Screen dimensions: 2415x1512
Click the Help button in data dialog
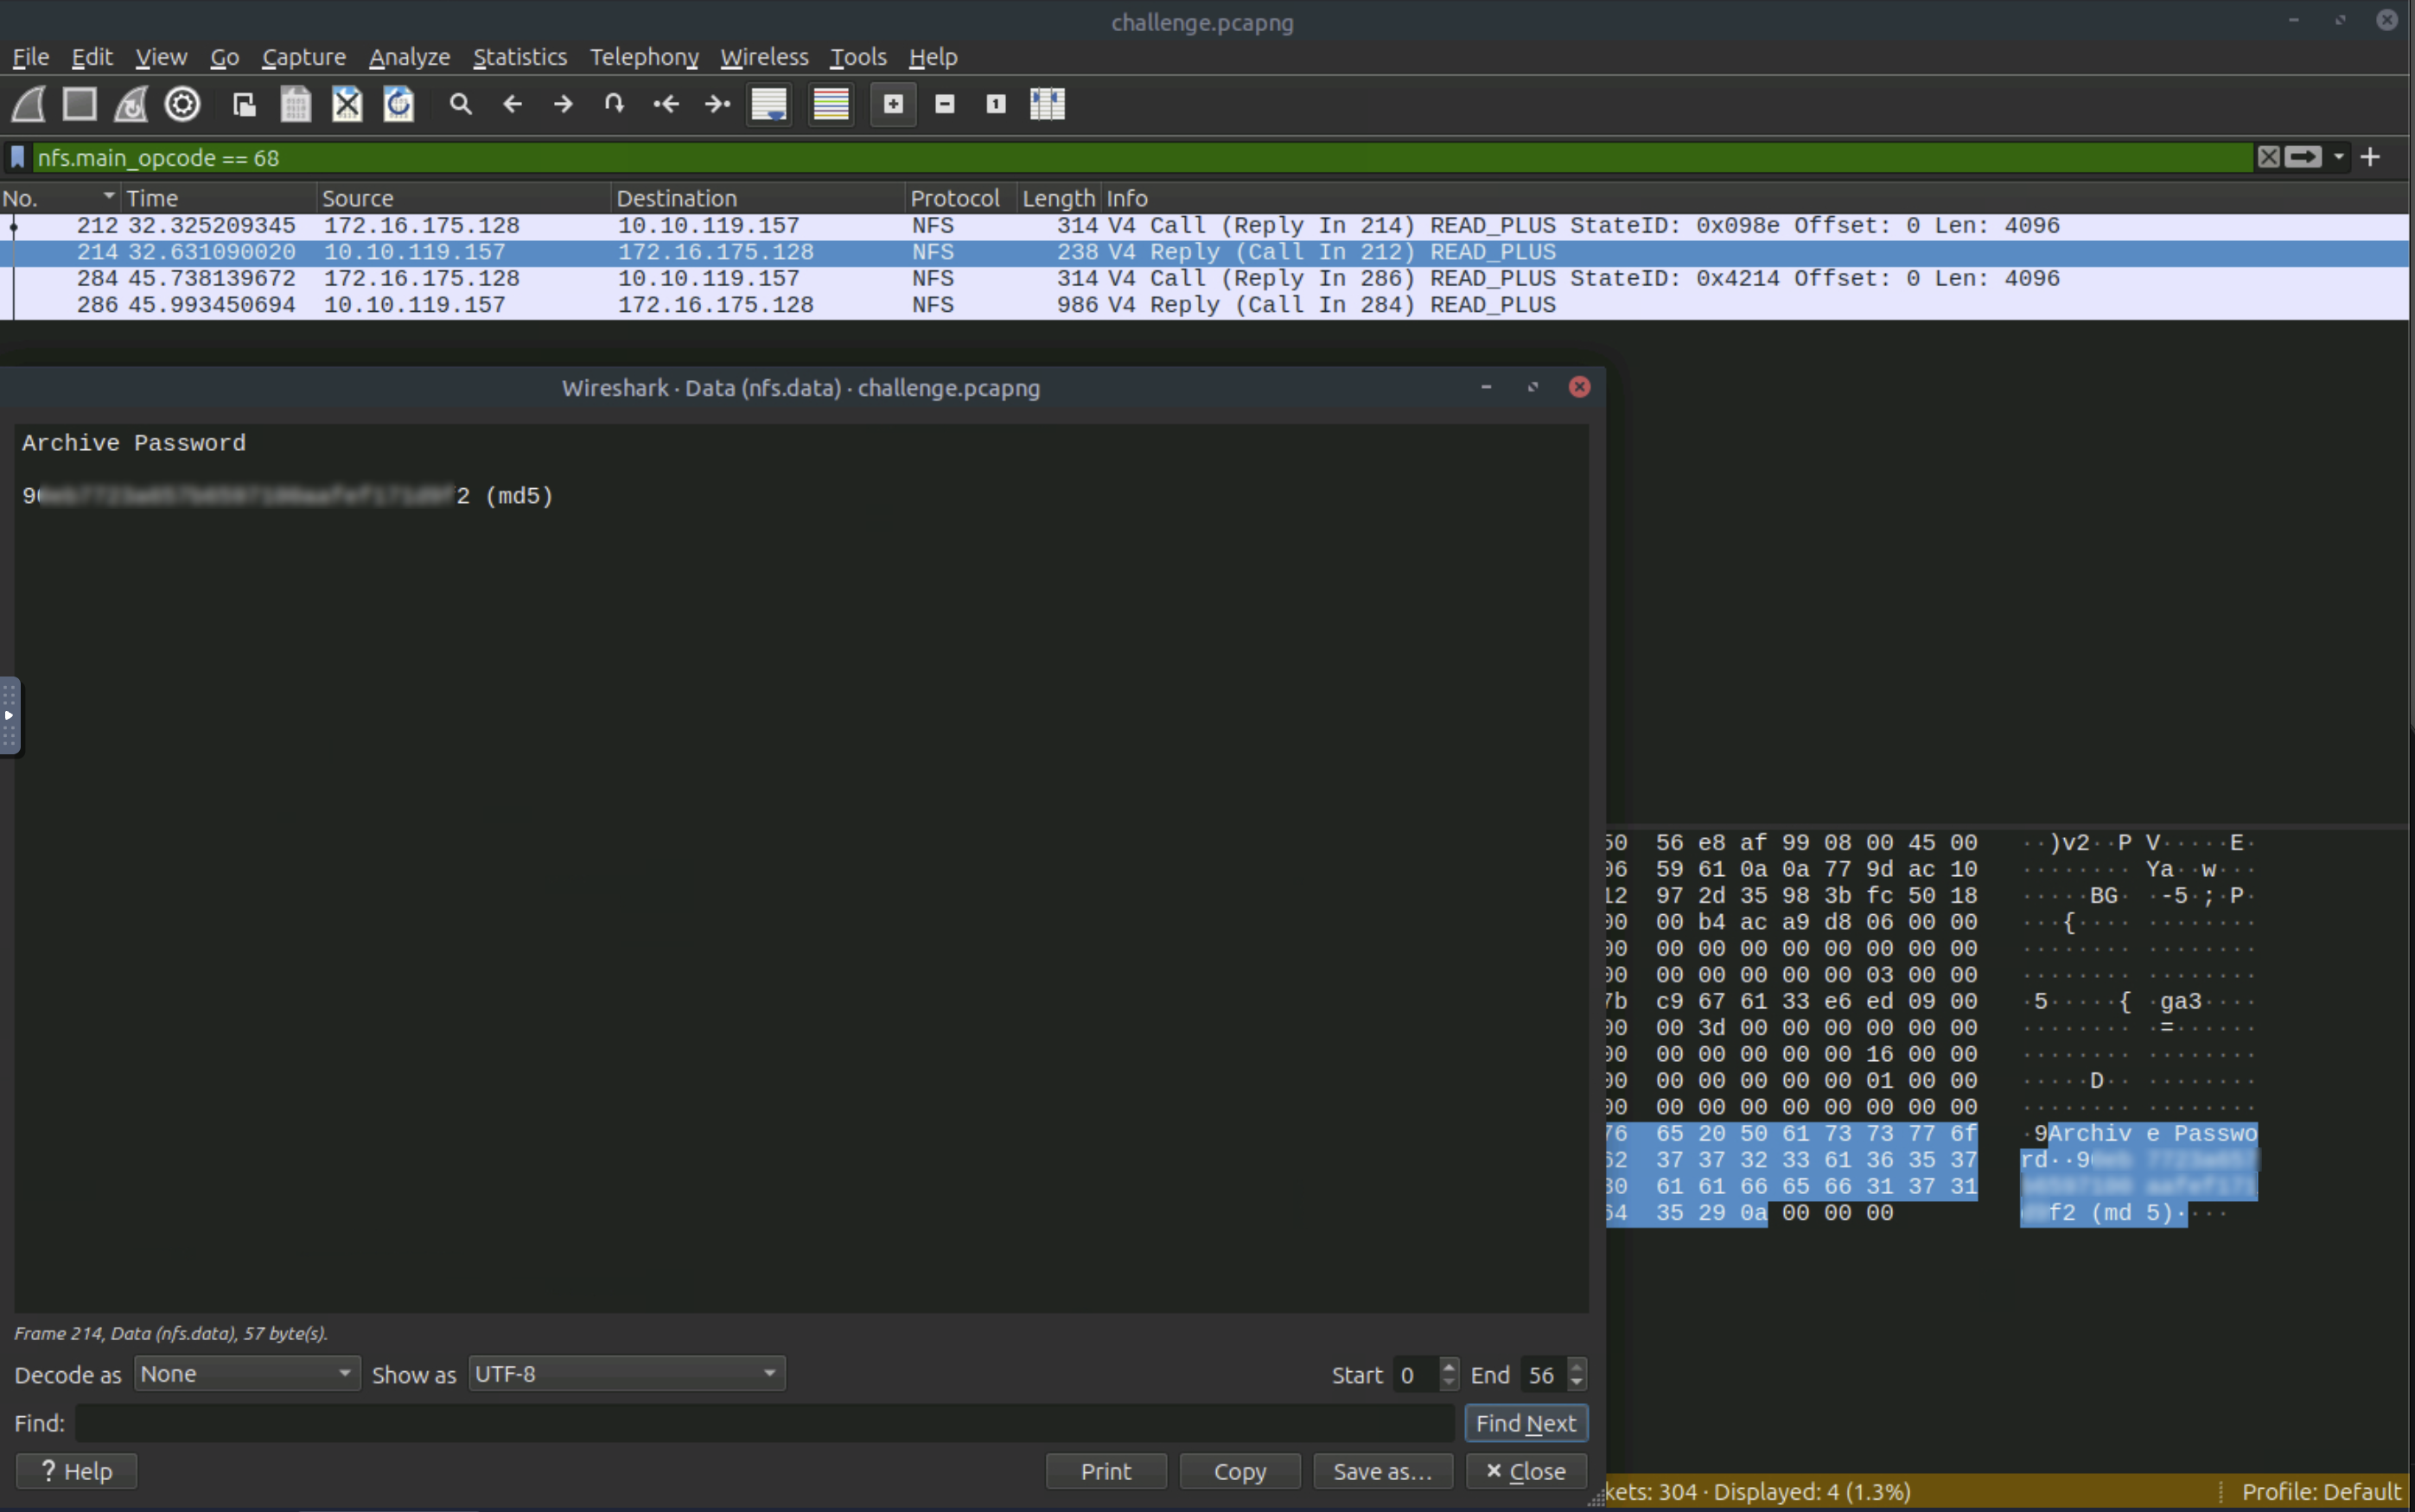[76, 1471]
